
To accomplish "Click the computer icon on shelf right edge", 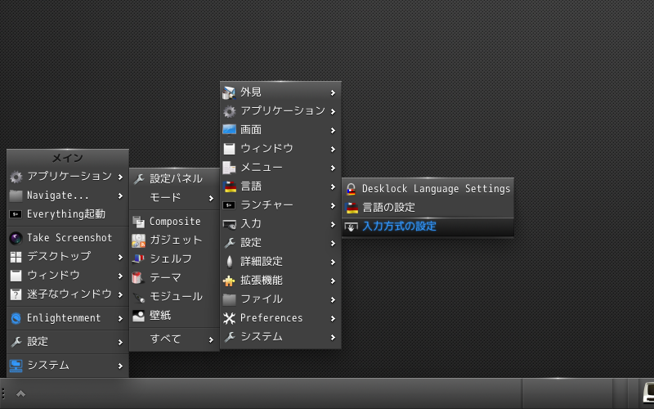I will click(x=648, y=393).
